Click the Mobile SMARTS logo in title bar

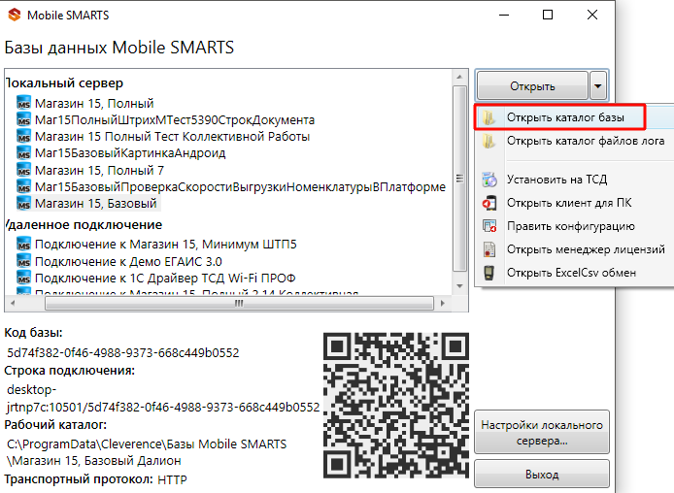point(15,15)
